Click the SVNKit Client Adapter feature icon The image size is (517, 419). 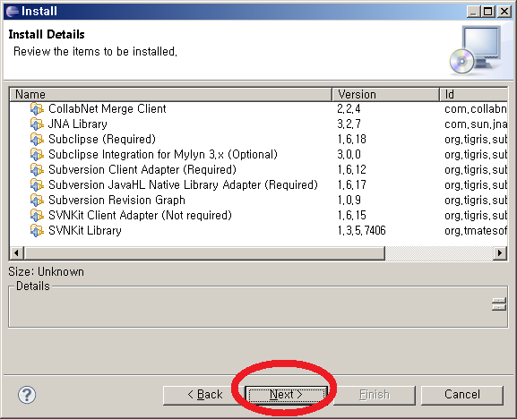coord(37,215)
